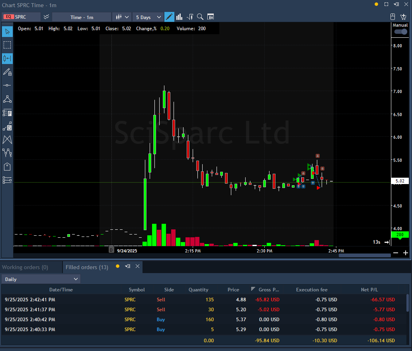Select the 2:41:37 PM sell order row

[x=204, y=310]
